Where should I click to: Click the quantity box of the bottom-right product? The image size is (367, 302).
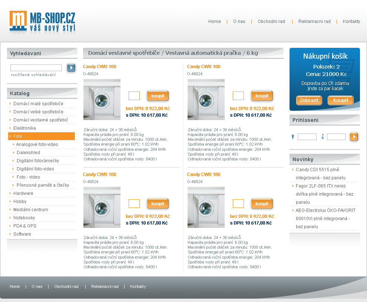(x=238, y=203)
